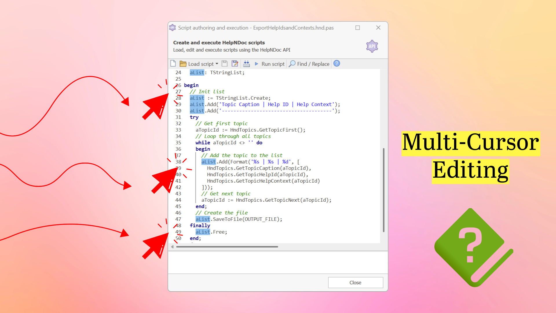556x313 pixels.
Task: Click the '// Init list' comment
Action: (207, 92)
